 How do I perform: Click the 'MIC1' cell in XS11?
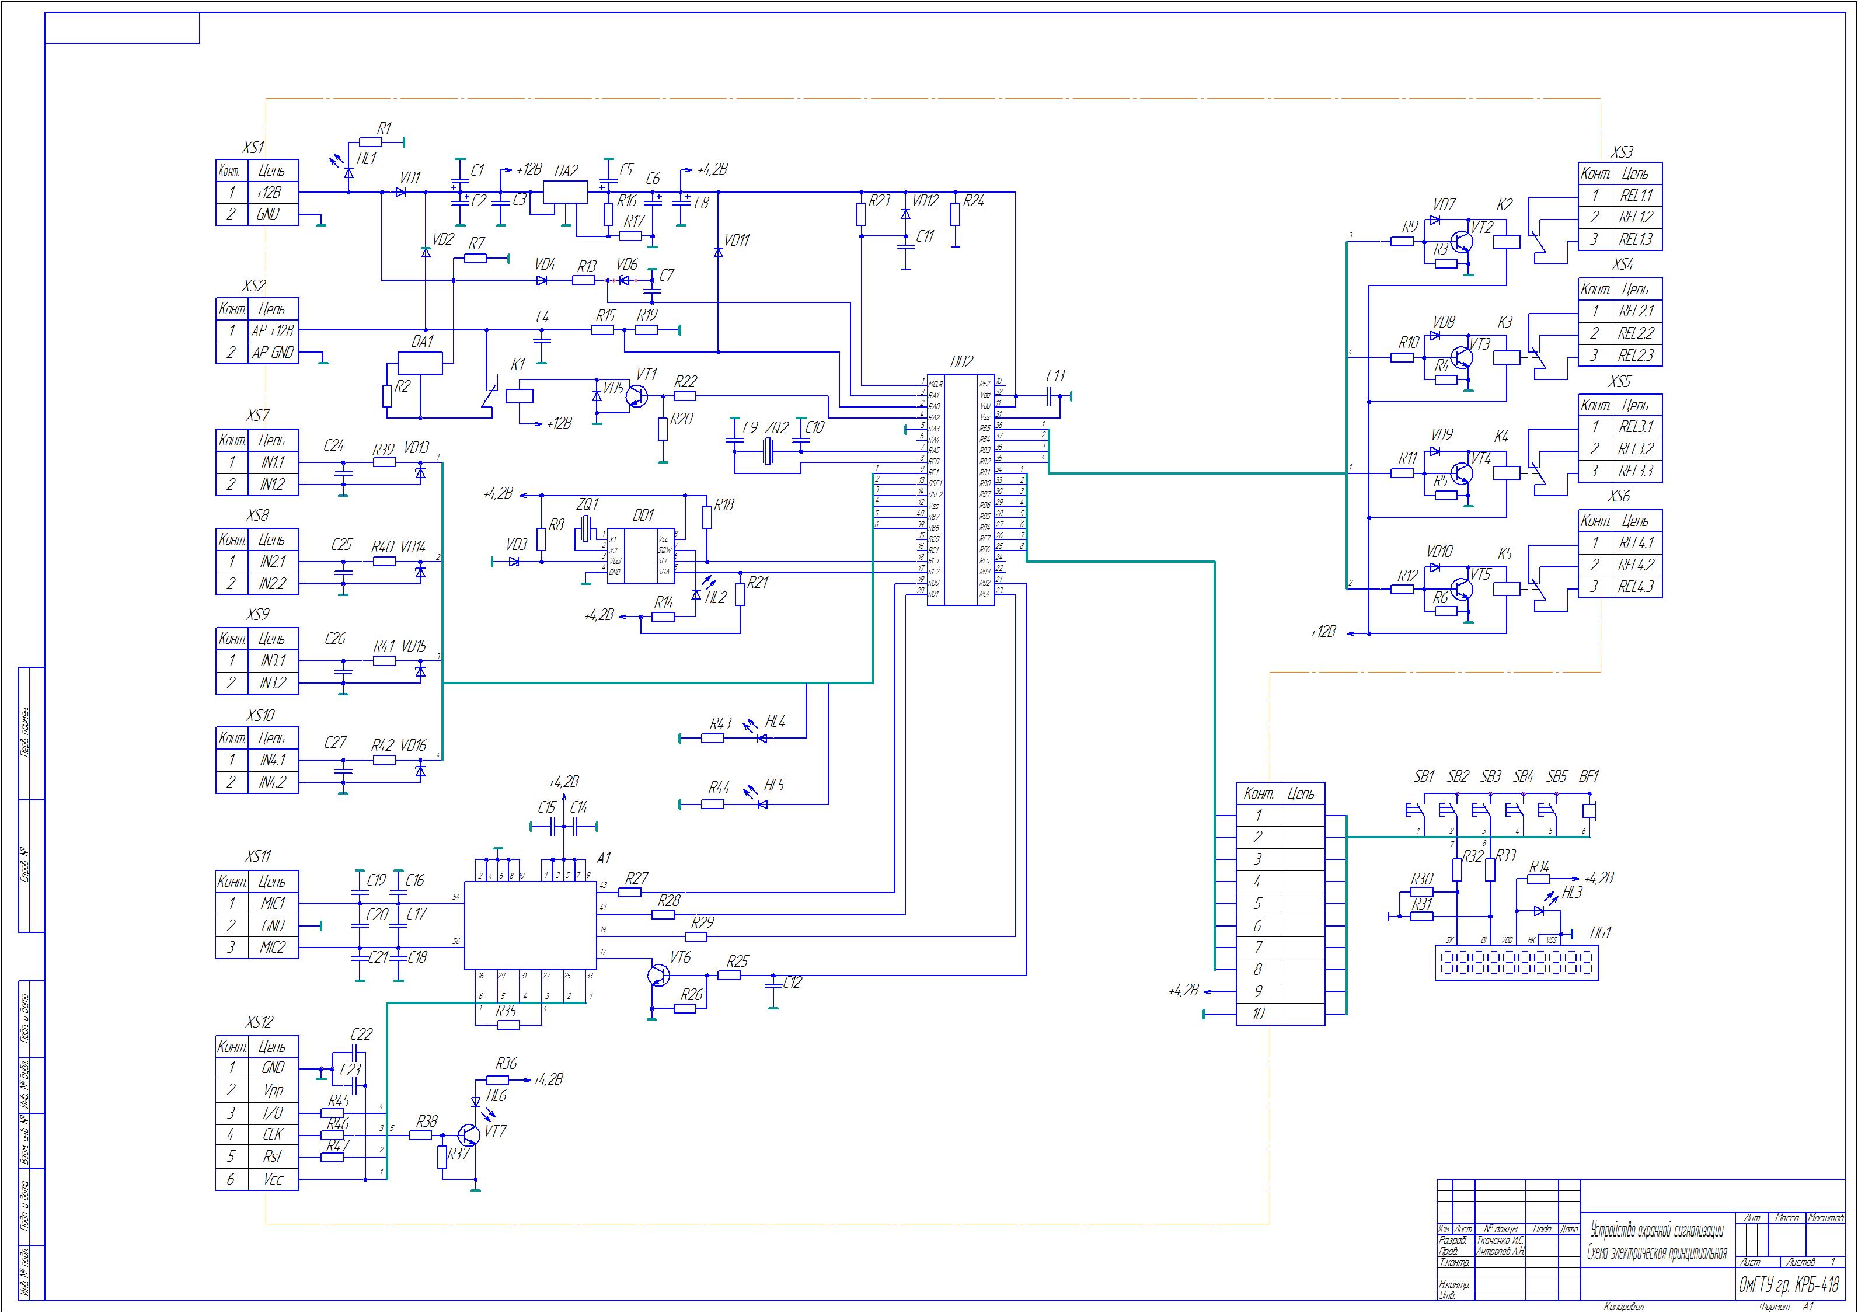tap(274, 903)
